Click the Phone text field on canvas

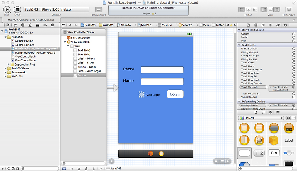click(162, 70)
